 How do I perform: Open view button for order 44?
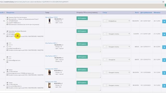[164, 86]
